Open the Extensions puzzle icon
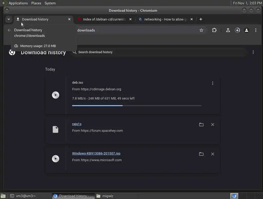 click(x=214, y=30)
